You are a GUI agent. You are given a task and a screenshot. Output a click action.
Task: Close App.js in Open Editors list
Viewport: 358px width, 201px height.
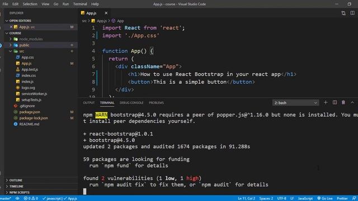point(11,27)
